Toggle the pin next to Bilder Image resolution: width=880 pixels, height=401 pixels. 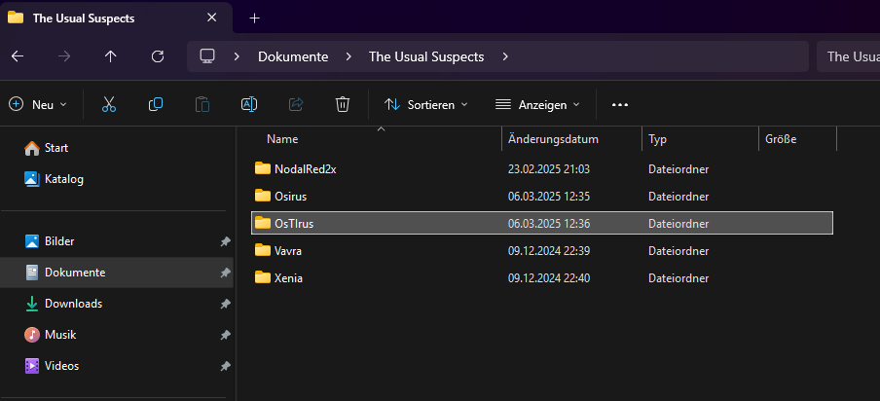(x=225, y=241)
